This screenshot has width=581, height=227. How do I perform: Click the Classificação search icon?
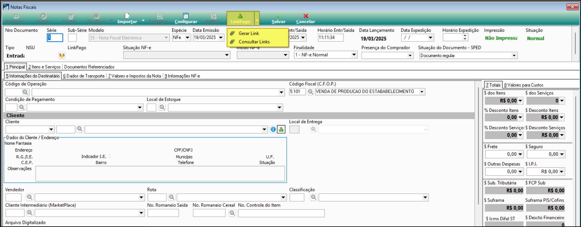[314, 197]
